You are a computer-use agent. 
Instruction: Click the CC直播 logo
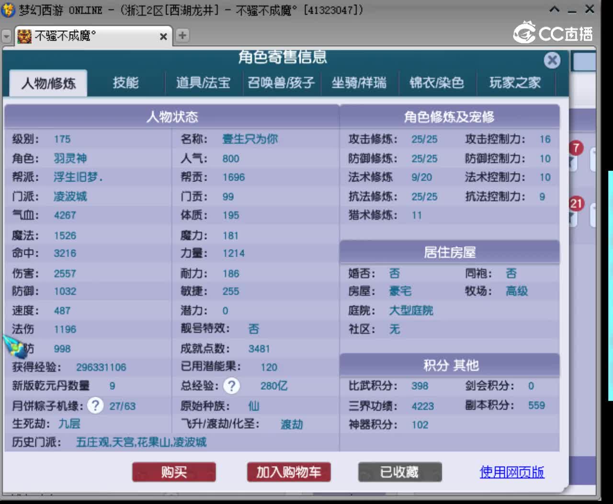tap(553, 33)
